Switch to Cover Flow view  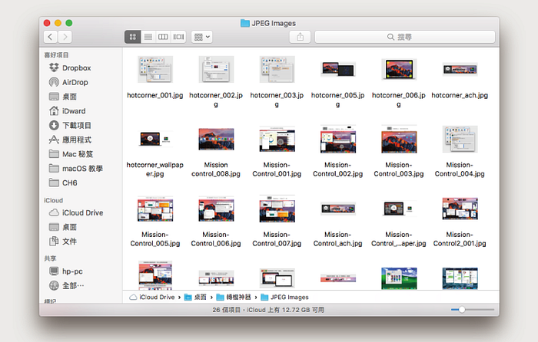[178, 37]
